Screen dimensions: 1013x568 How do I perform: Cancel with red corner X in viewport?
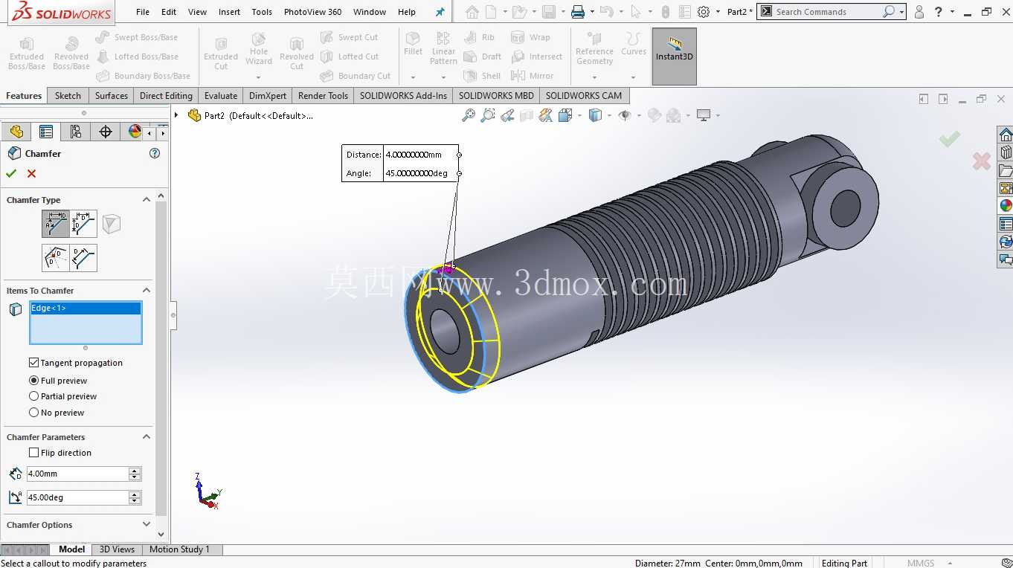pos(982,161)
